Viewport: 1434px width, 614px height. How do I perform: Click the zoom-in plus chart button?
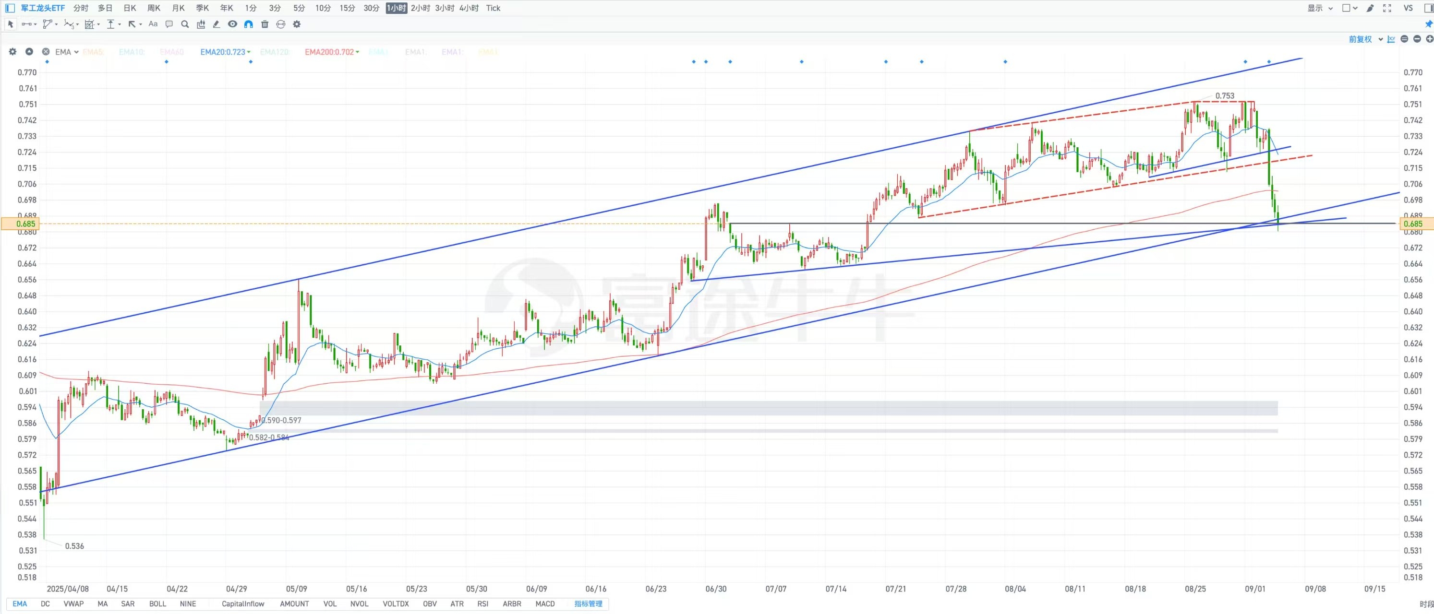(x=1429, y=39)
